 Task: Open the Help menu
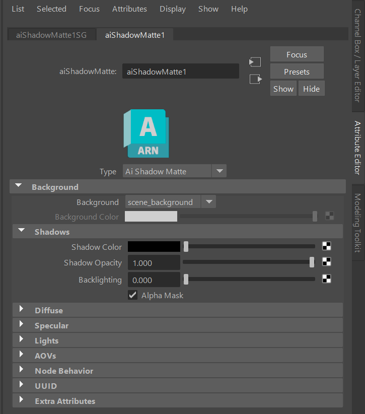(239, 9)
